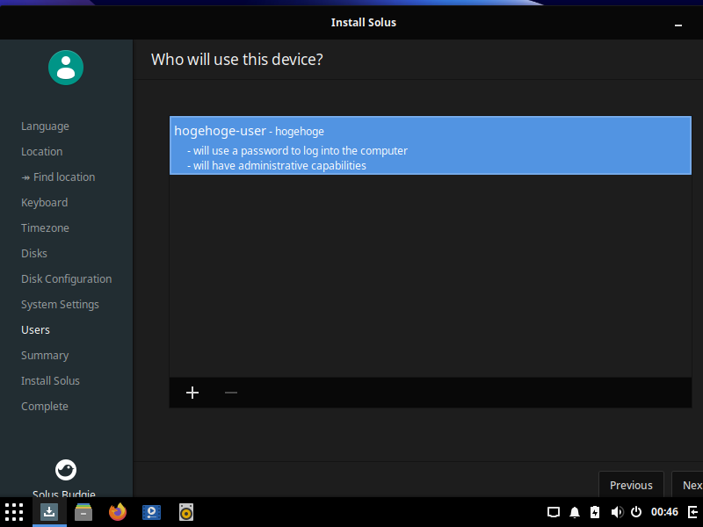This screenshot has width=703, height=527.
Task: Select the Complete step in the sidebar
Action: pyautogui.click(x=45, y=407)
